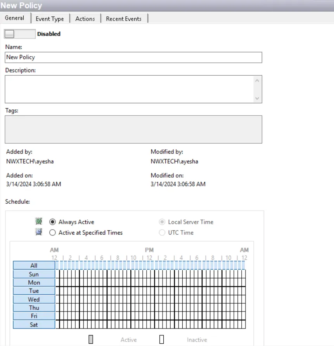Choose Local Server Time radio button
Viewport: 334px width, 346px height.
162,222
